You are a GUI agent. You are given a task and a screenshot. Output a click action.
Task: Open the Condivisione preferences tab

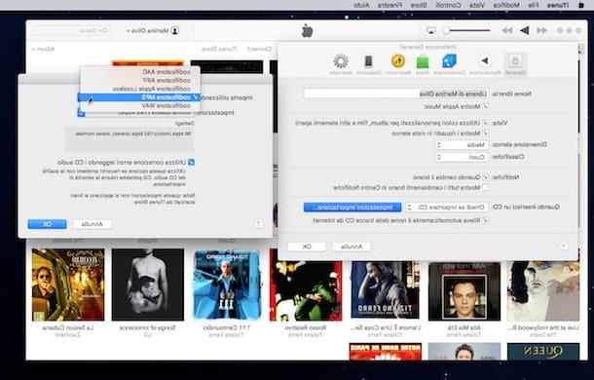(450, 64)
